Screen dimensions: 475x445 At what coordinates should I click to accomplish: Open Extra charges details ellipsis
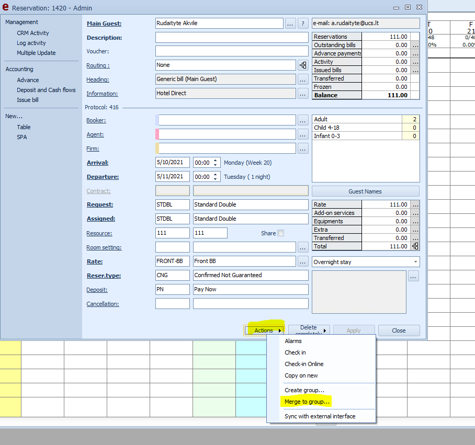(x=415, y=230)
